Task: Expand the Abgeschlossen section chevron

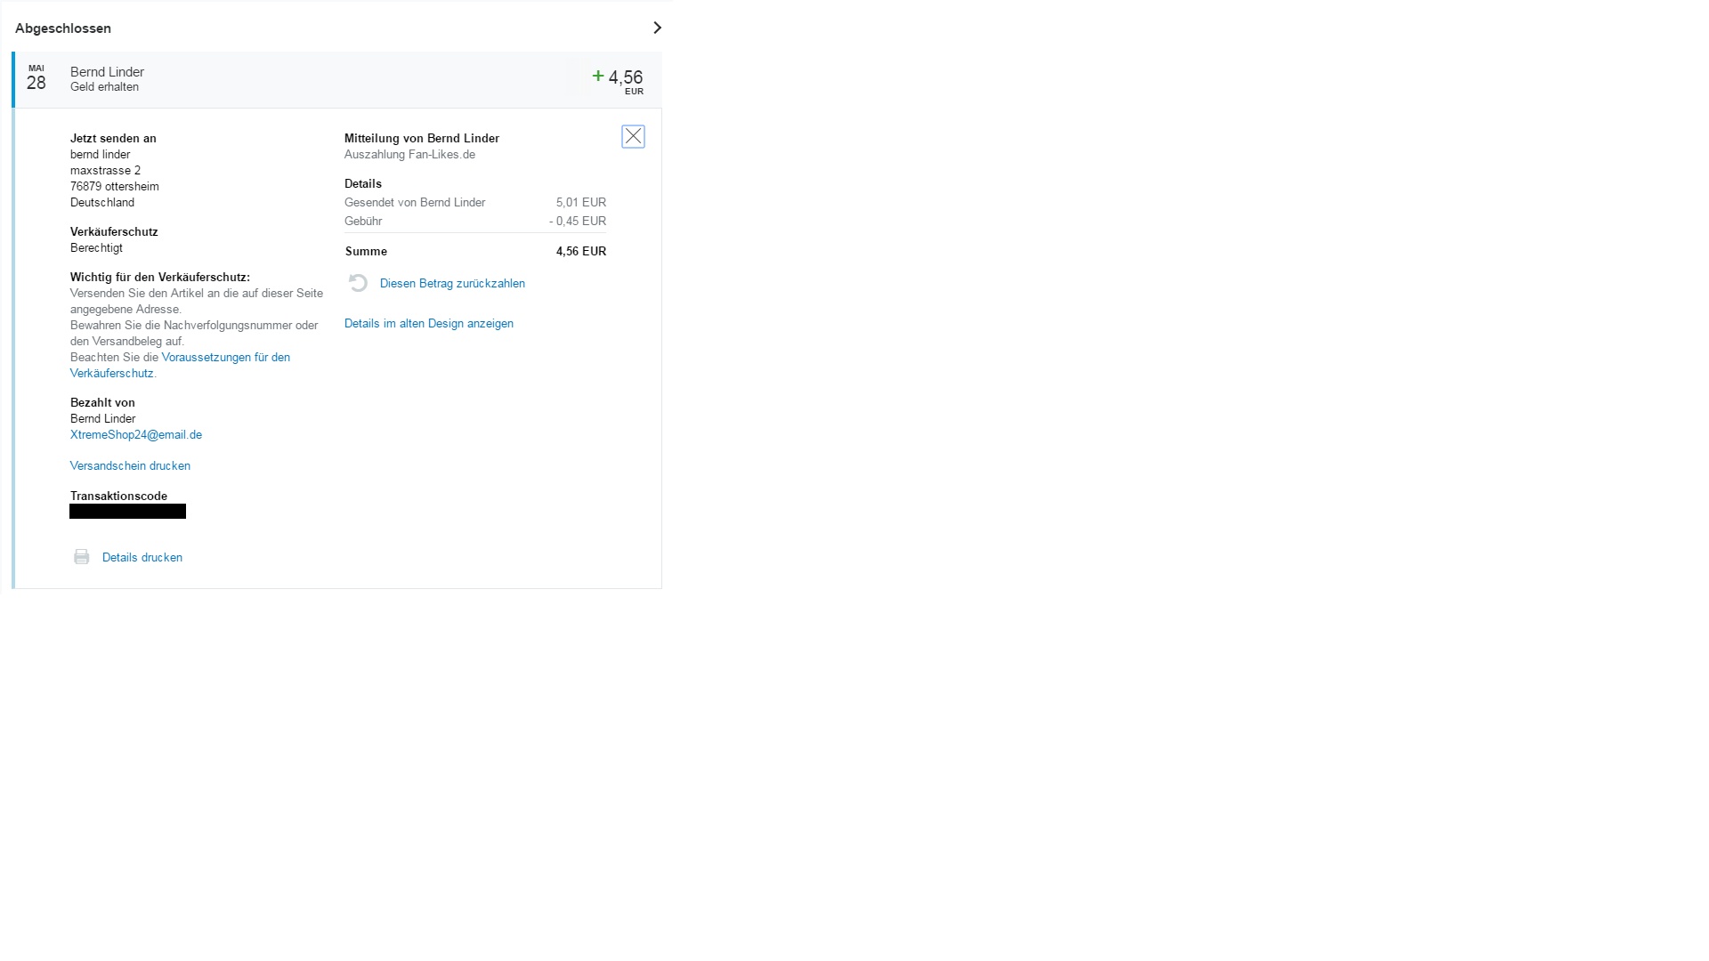Action: click(x=657, y=28)
